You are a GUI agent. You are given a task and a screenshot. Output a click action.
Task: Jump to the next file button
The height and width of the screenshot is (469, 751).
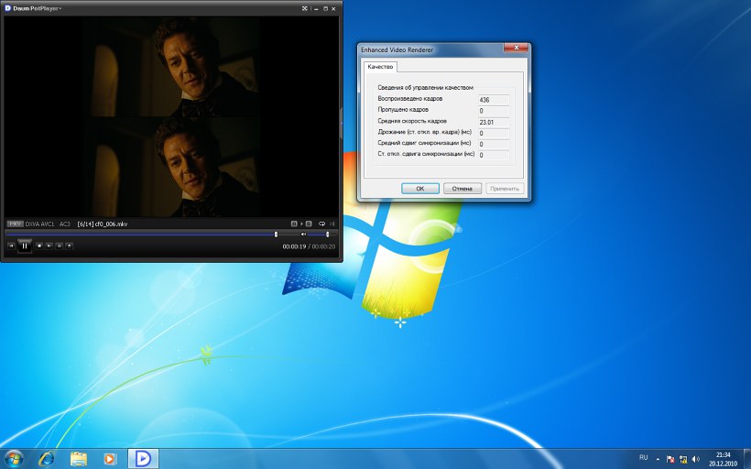tap(49, 245)
